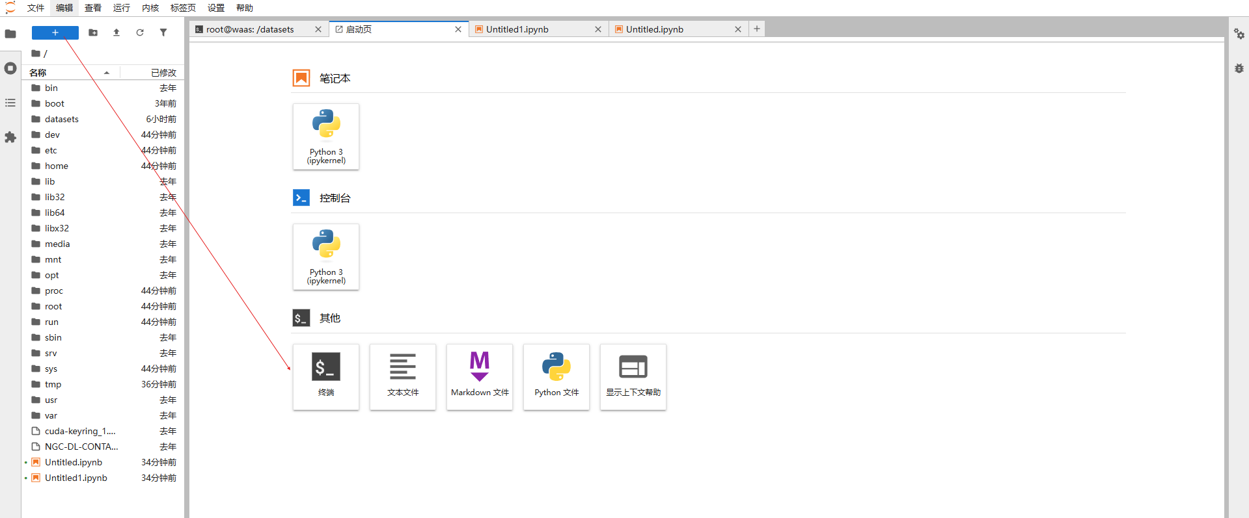Open running terminals and kernels sidebar

[10, 68]
